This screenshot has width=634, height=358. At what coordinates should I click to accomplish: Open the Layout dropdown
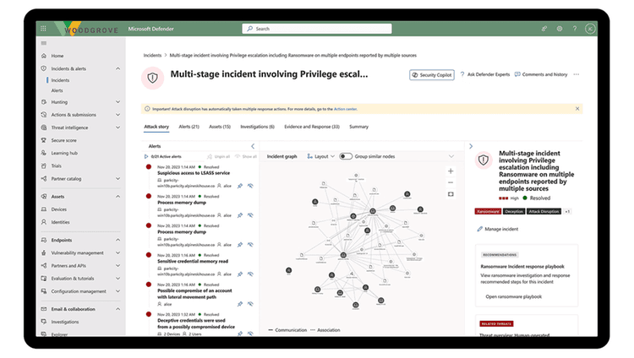[321, 156]
